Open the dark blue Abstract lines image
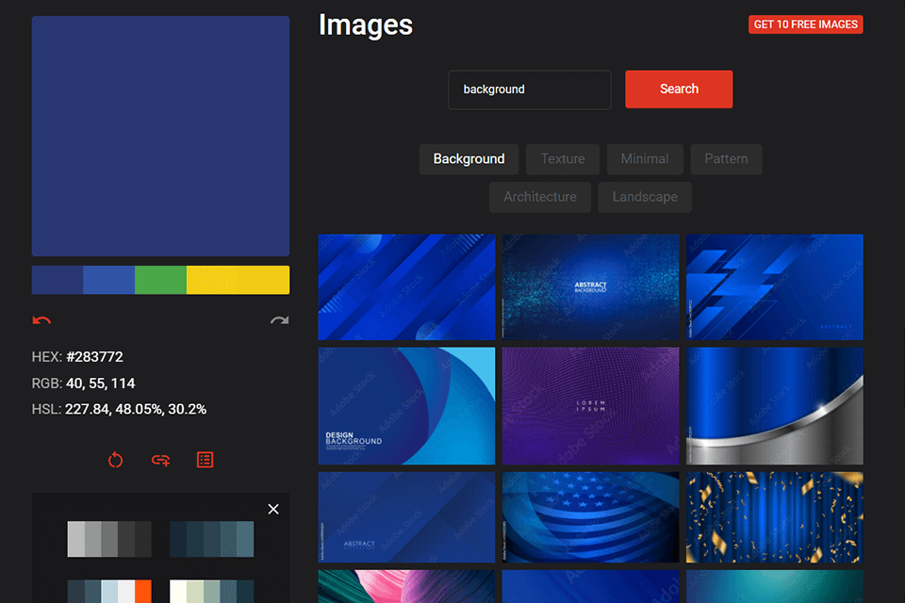 tap(406, 517)
